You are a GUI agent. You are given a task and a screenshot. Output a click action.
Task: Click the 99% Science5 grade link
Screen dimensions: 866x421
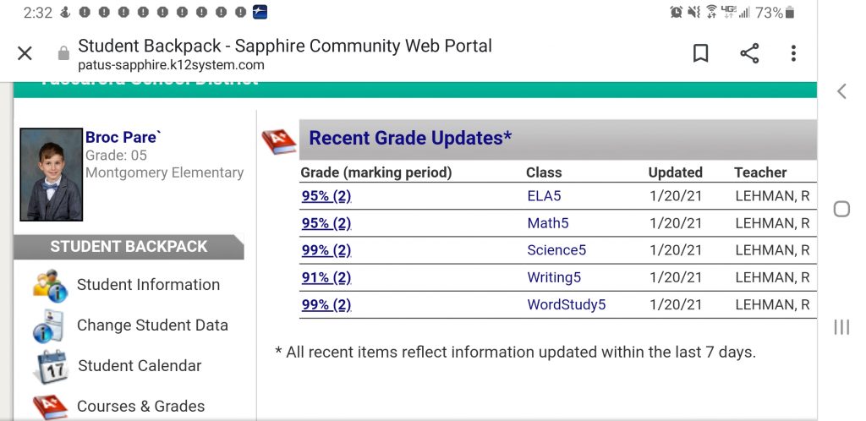pyautogui.click(x=326, y=250)
